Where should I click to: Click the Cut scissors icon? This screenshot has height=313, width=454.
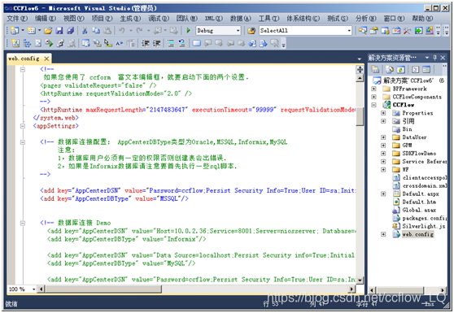[85, 30]
